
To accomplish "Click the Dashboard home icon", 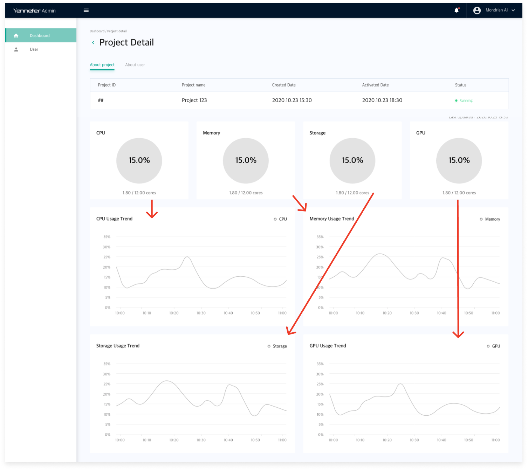I will (x=16, y=35).
